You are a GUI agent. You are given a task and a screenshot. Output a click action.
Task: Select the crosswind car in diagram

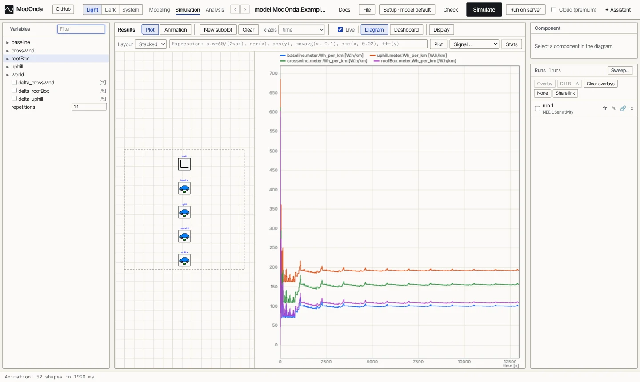[184, 236]
